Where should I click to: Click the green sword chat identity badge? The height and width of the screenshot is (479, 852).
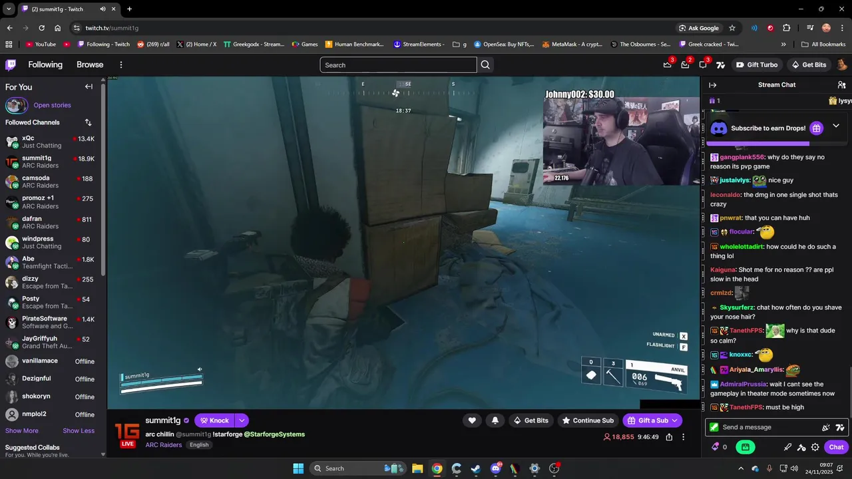[714, 427]
